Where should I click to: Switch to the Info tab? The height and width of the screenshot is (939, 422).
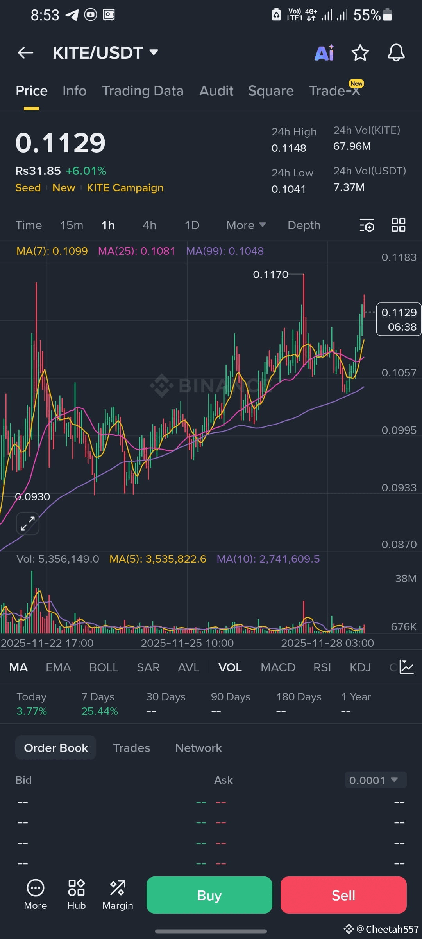[x=74, y=91]
